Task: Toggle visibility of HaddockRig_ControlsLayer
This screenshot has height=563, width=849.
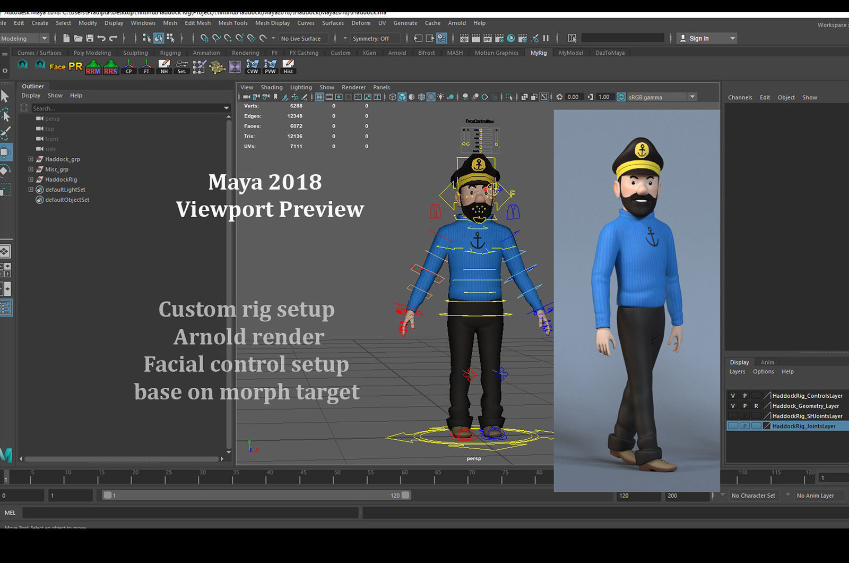Action: [x=733, y=396]
